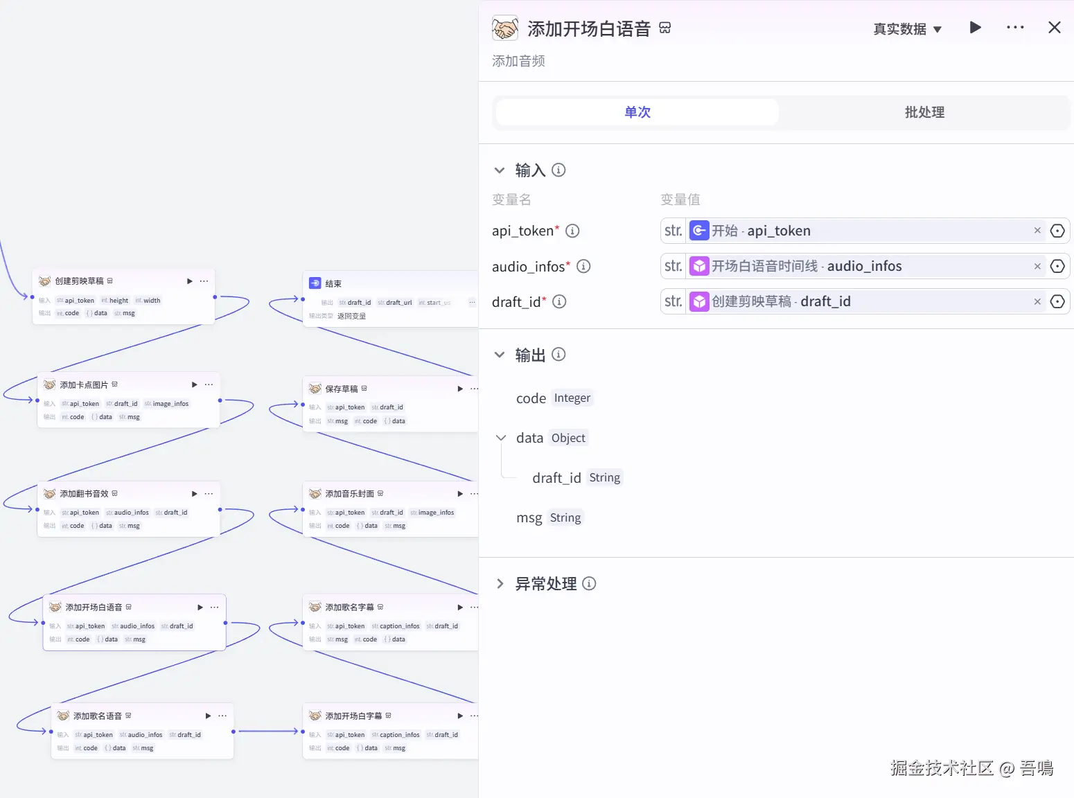The width and height of the screenshot is (1074, 798).
Task: Open more options on 添加翻书音效 node
Action: coord(209,494)
